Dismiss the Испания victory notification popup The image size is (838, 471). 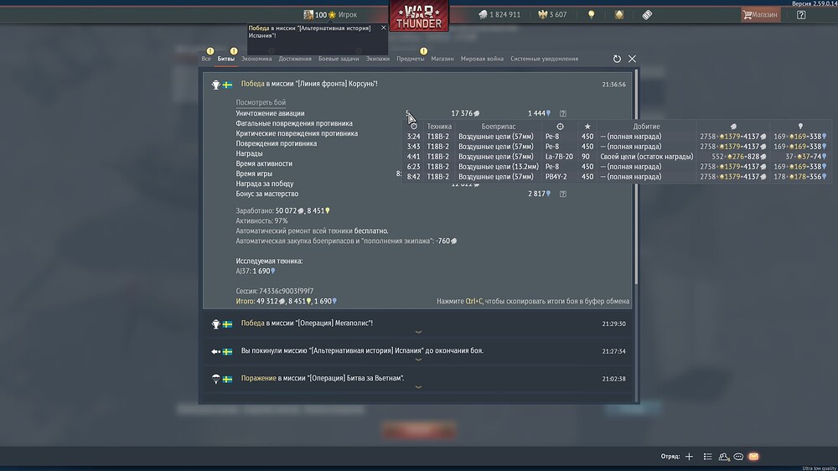(383, 28)
